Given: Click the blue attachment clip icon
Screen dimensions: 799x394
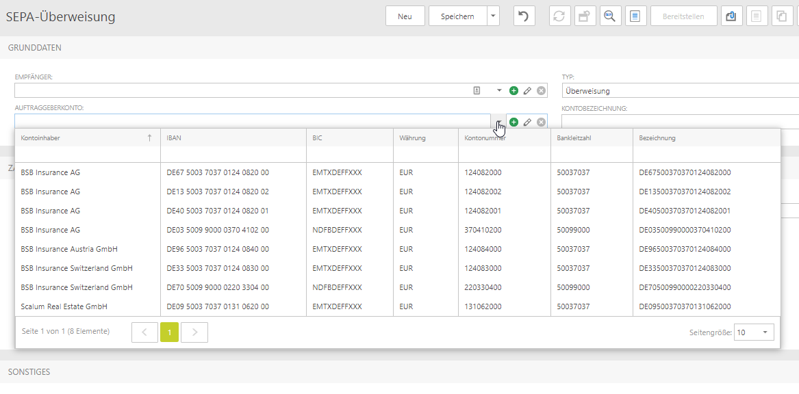Looking at the screenshot, I should (x=731, y=16).
